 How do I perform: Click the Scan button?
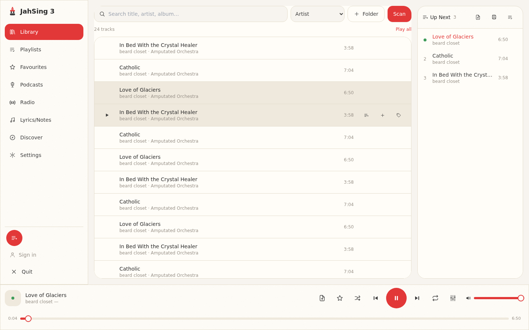coord(399,14)
